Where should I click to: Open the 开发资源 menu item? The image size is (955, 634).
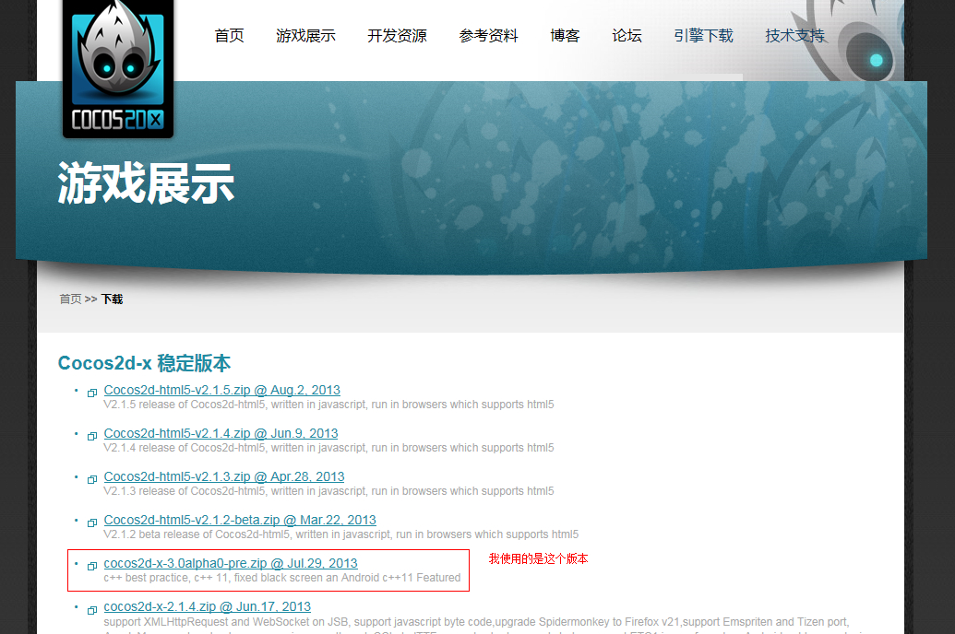(397, 36)
